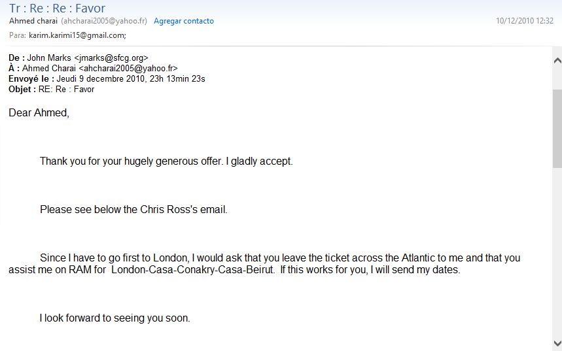
Task: Click the sender email beside Ahmed charai
Action: point(104,21)
